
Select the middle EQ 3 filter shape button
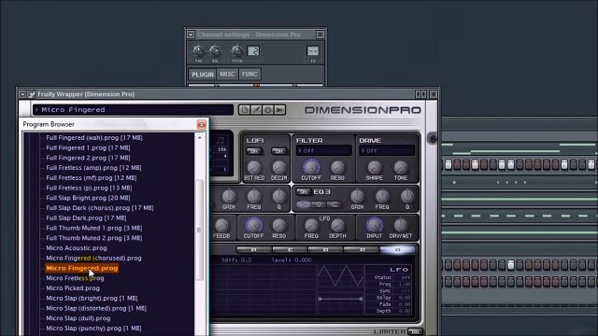click(319, 204)
